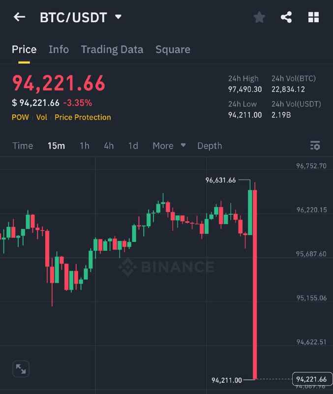
Task: Tap the Price Protection tag
Action: [x=83, y=117]
